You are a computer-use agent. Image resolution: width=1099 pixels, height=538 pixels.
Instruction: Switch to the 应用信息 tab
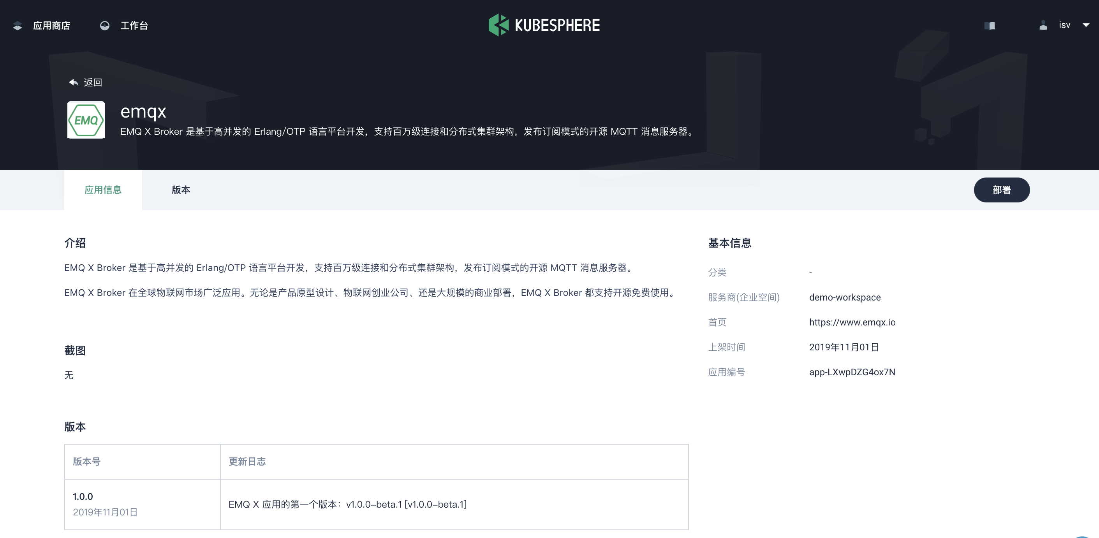click(103, 190)
